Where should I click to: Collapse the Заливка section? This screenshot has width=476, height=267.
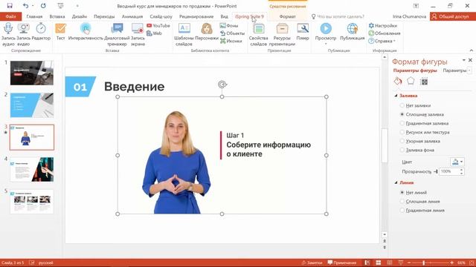click(396, 96)
